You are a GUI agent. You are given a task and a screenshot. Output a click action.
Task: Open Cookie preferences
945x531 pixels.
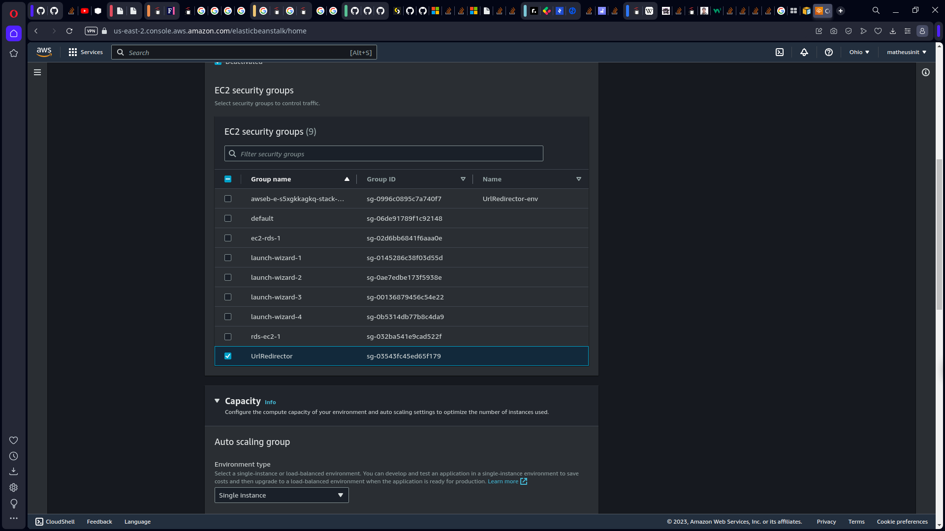point(902,522)
